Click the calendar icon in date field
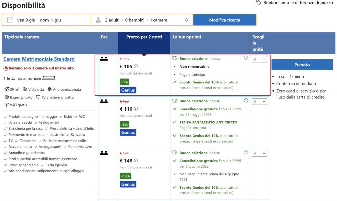The width and height of the screenshot is (337, 201). (10, 20)
